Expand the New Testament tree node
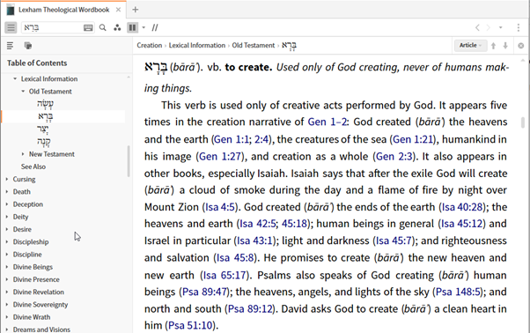 pyautogui.click(x=23, y=154)
